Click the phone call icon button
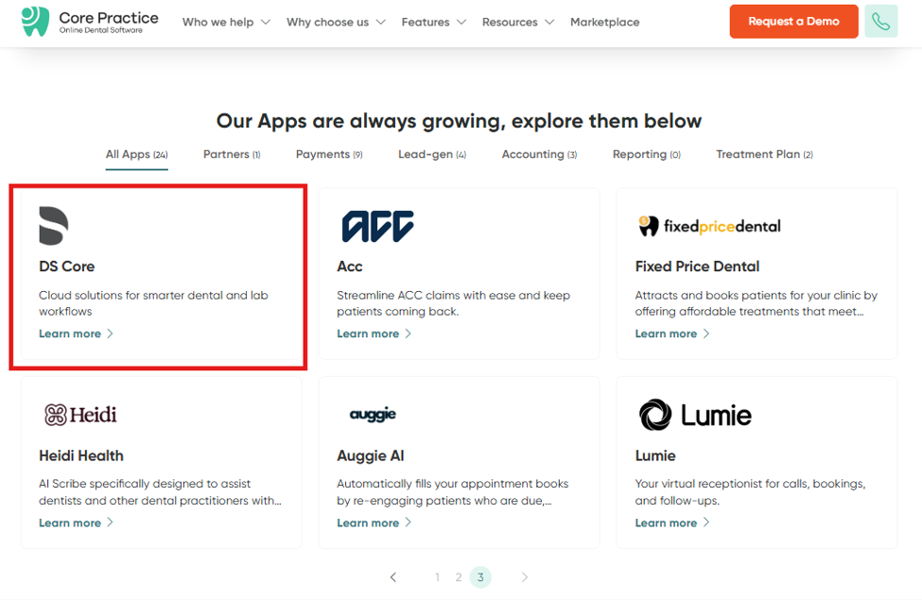The width and height of the screenshot is (922, 600). [880, 21]
